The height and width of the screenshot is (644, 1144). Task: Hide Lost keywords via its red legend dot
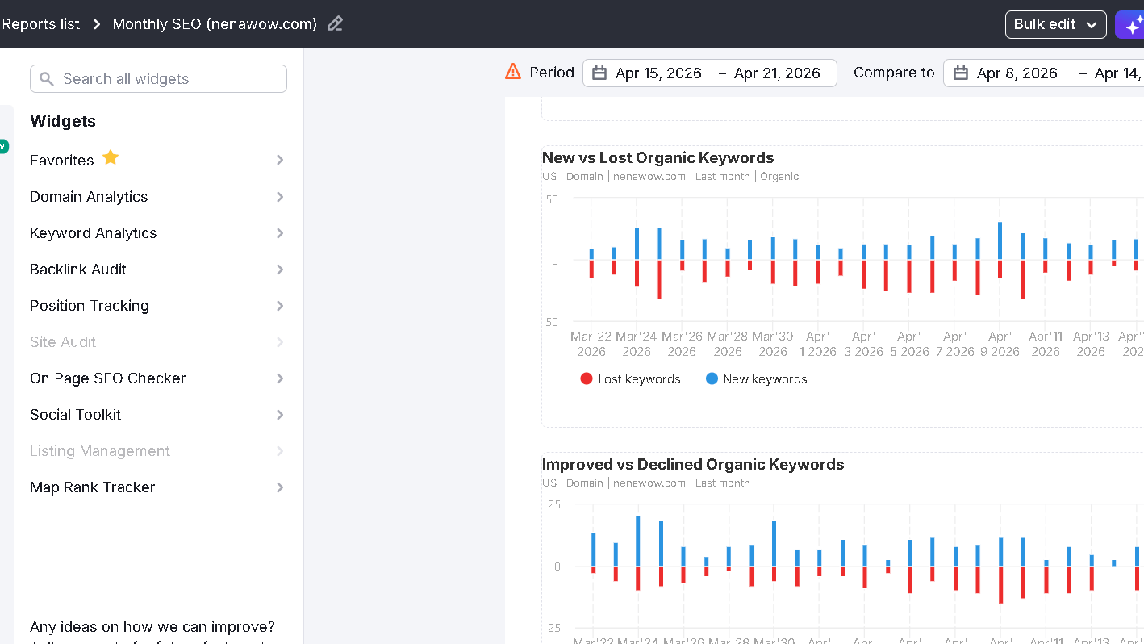[x=586, y=378]
